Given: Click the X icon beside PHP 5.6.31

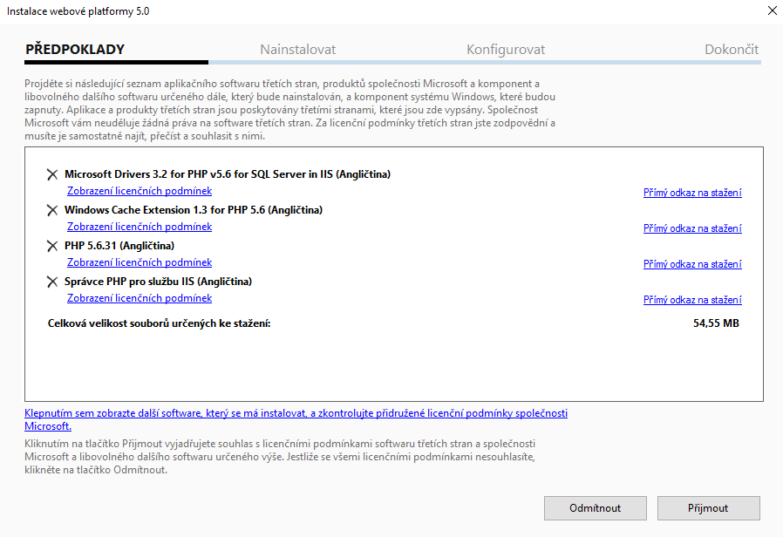Looking at the screenshot, I should [x=52, y=246].
